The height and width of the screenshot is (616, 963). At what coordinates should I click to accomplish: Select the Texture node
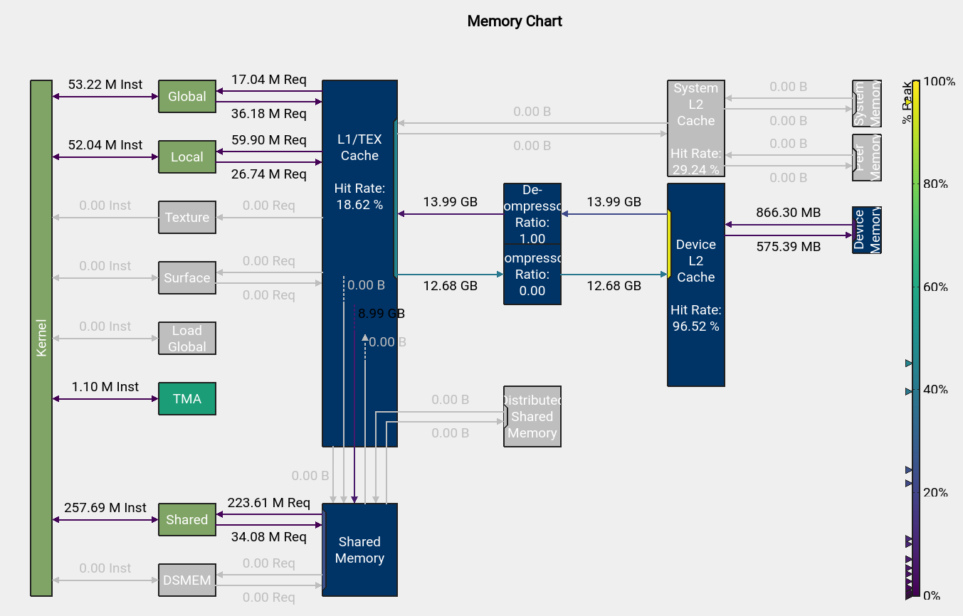tap(187, 218)
